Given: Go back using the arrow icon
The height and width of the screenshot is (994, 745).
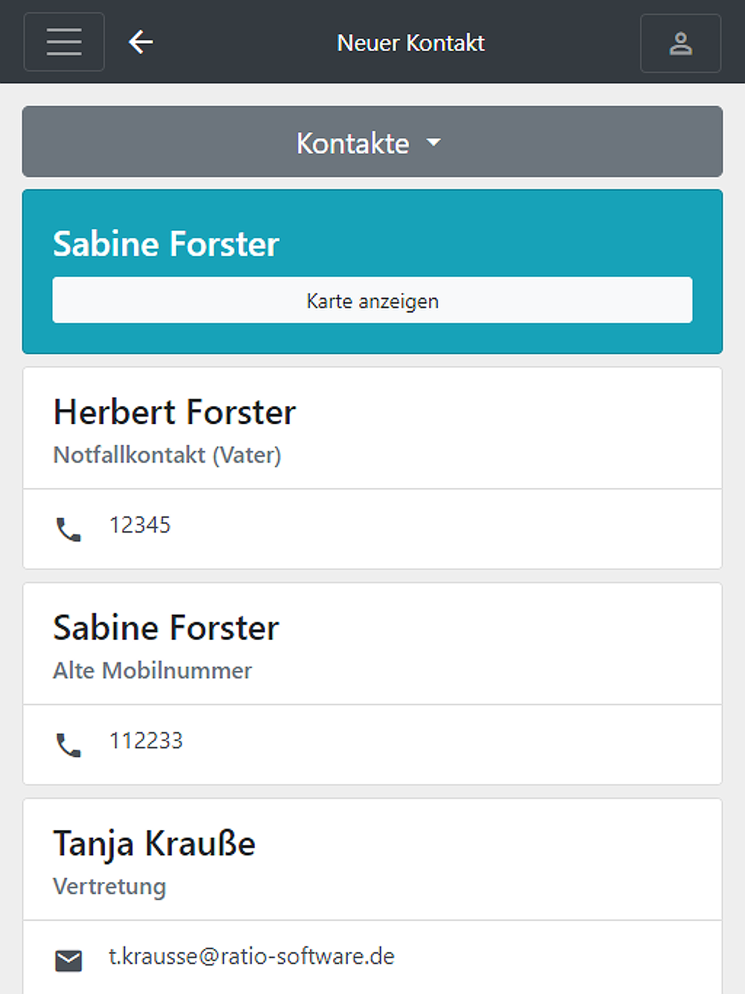Looking at the screenshot, I should [x=141, y=42].
